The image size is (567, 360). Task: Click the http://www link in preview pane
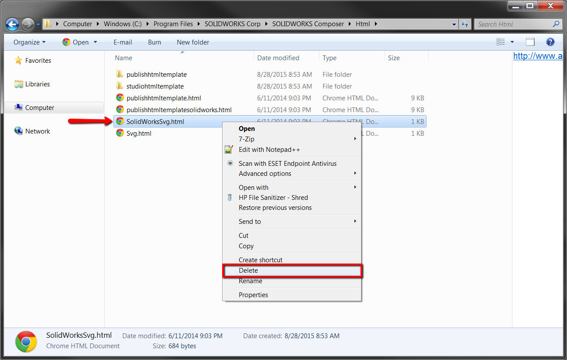coord(538,56)
